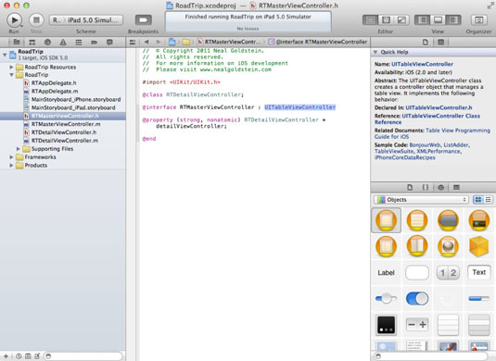Show the Breakpoint navigator
Screen dimensions: 496x361
point(94,42)
